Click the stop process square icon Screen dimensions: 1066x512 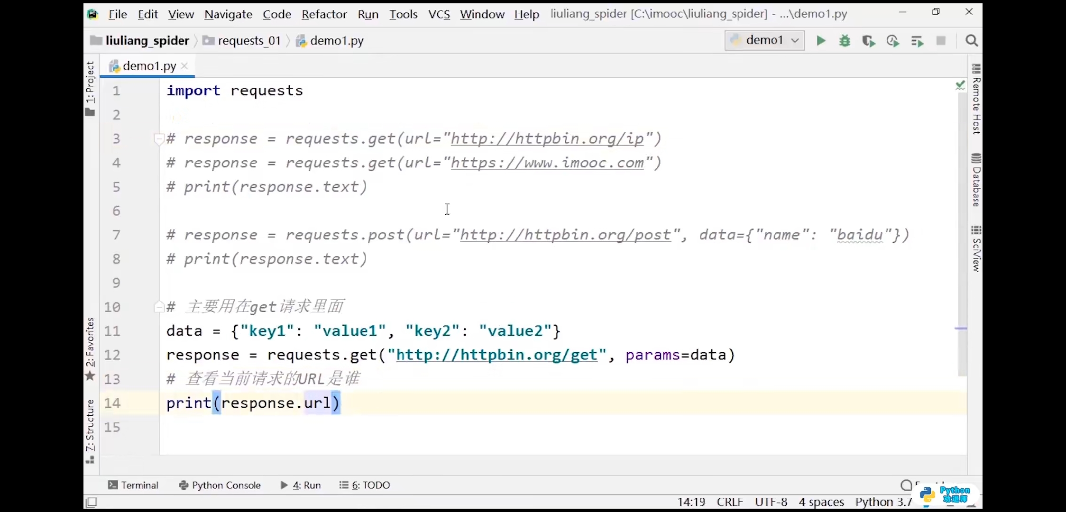click(x=941, y=41)
